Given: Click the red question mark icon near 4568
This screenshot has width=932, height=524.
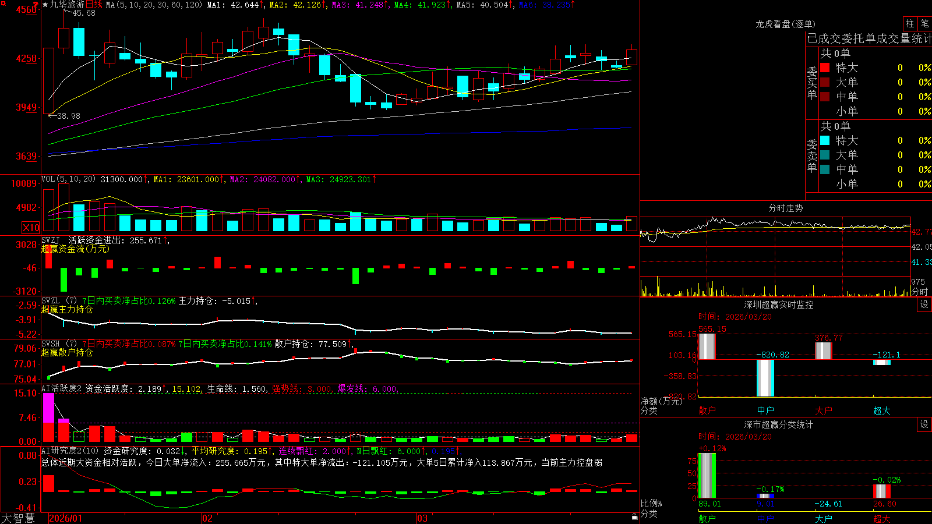Looking at the screenshot, I should coord(36,5).
